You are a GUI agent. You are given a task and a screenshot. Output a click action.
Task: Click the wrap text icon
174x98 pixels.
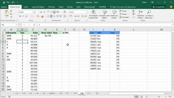(x=65, y=12)
